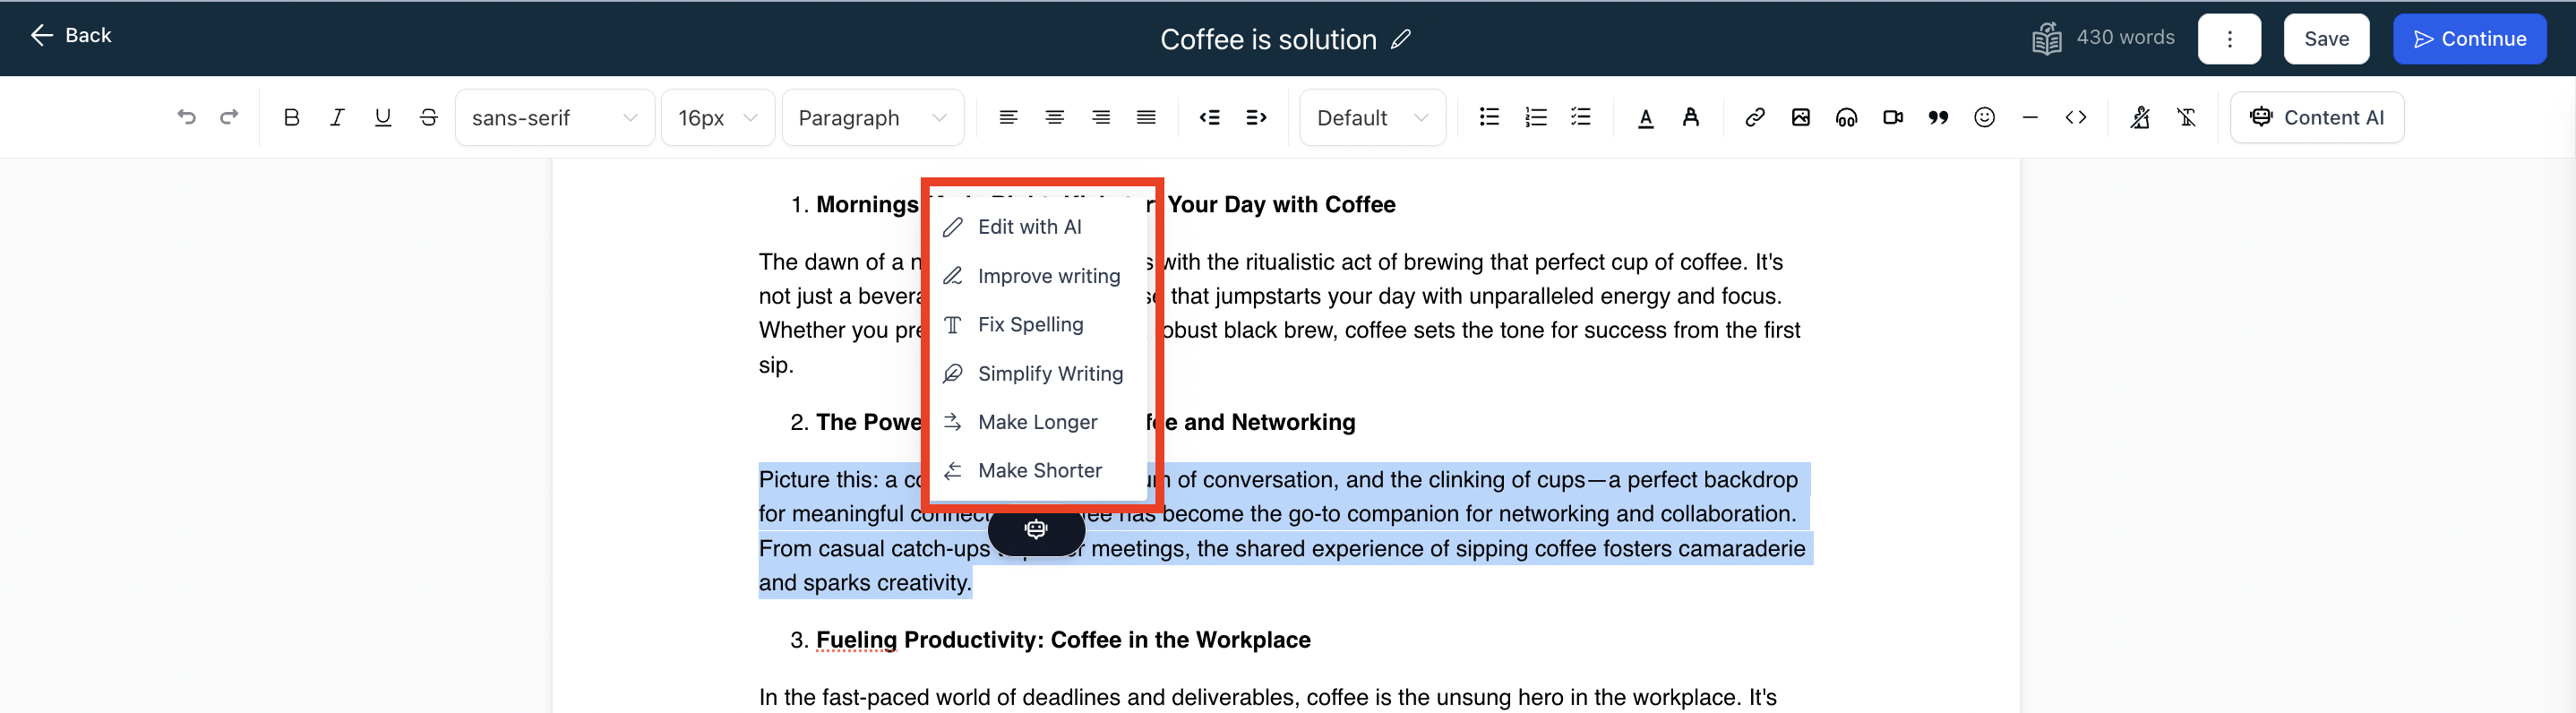2576x713 pixels.
Task: Insert a code block with the code icon
Action: coord(2076,118)
